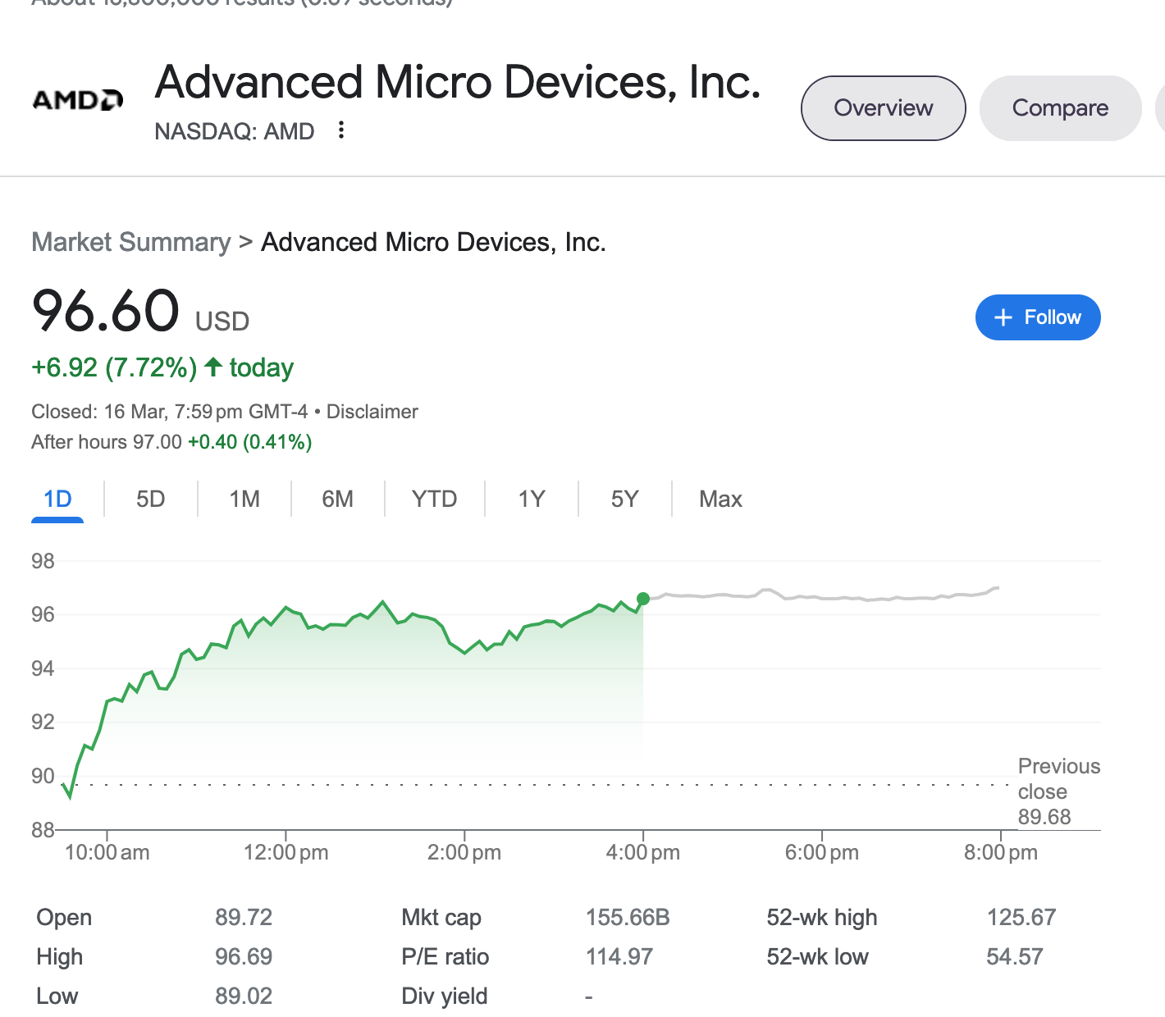Image resolution: width=1165 pixels, height=1017 pixels.
Task: Switch chart to the 6M range
Action: coord(337,499)
